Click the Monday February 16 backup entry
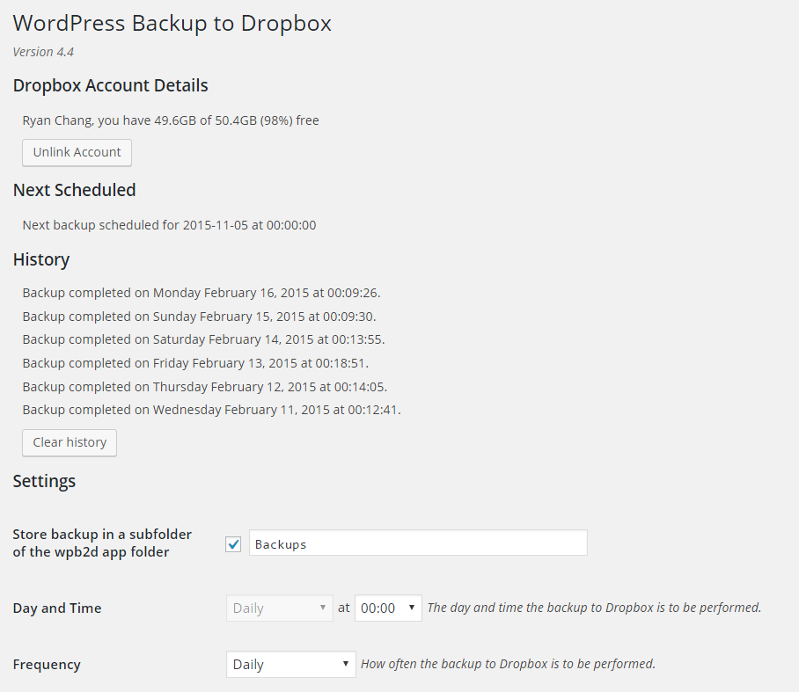The width and height of the screenshot is (799, 692). (201, 293)
